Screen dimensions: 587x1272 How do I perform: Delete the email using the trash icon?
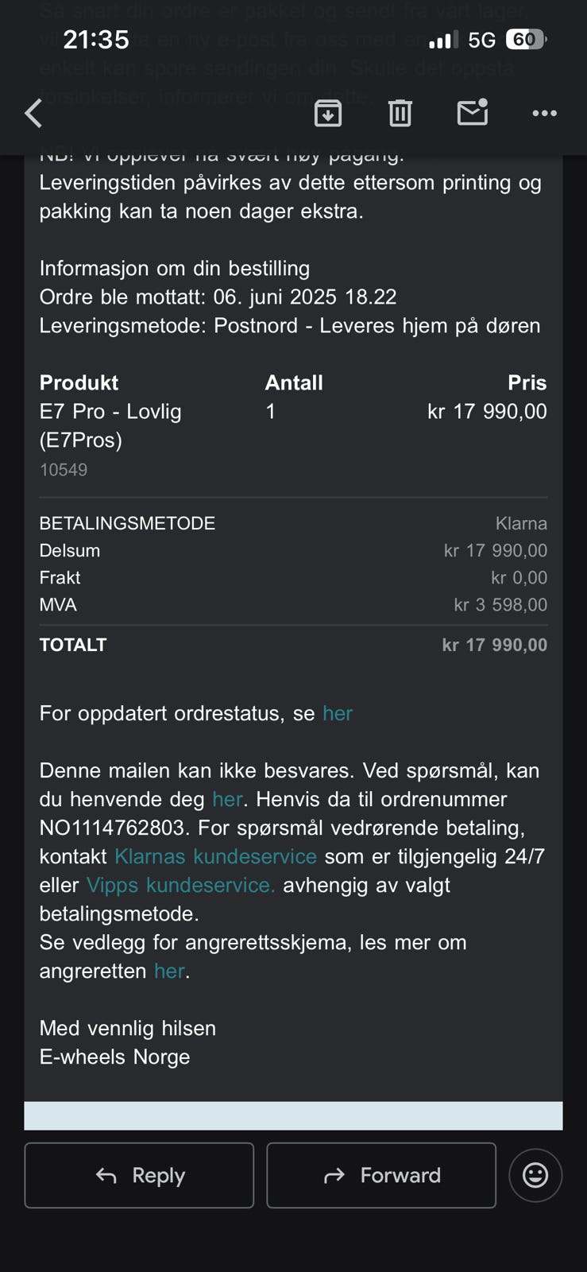point(400,114)
